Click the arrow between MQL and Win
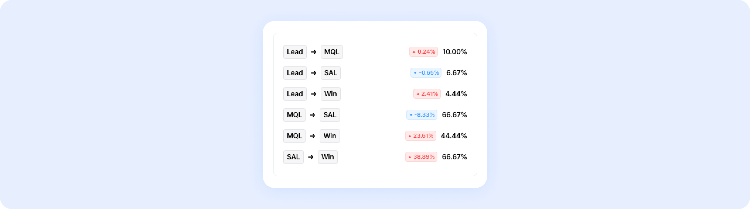The width and height of the screenshot is (750, 209). click(312, 136)
